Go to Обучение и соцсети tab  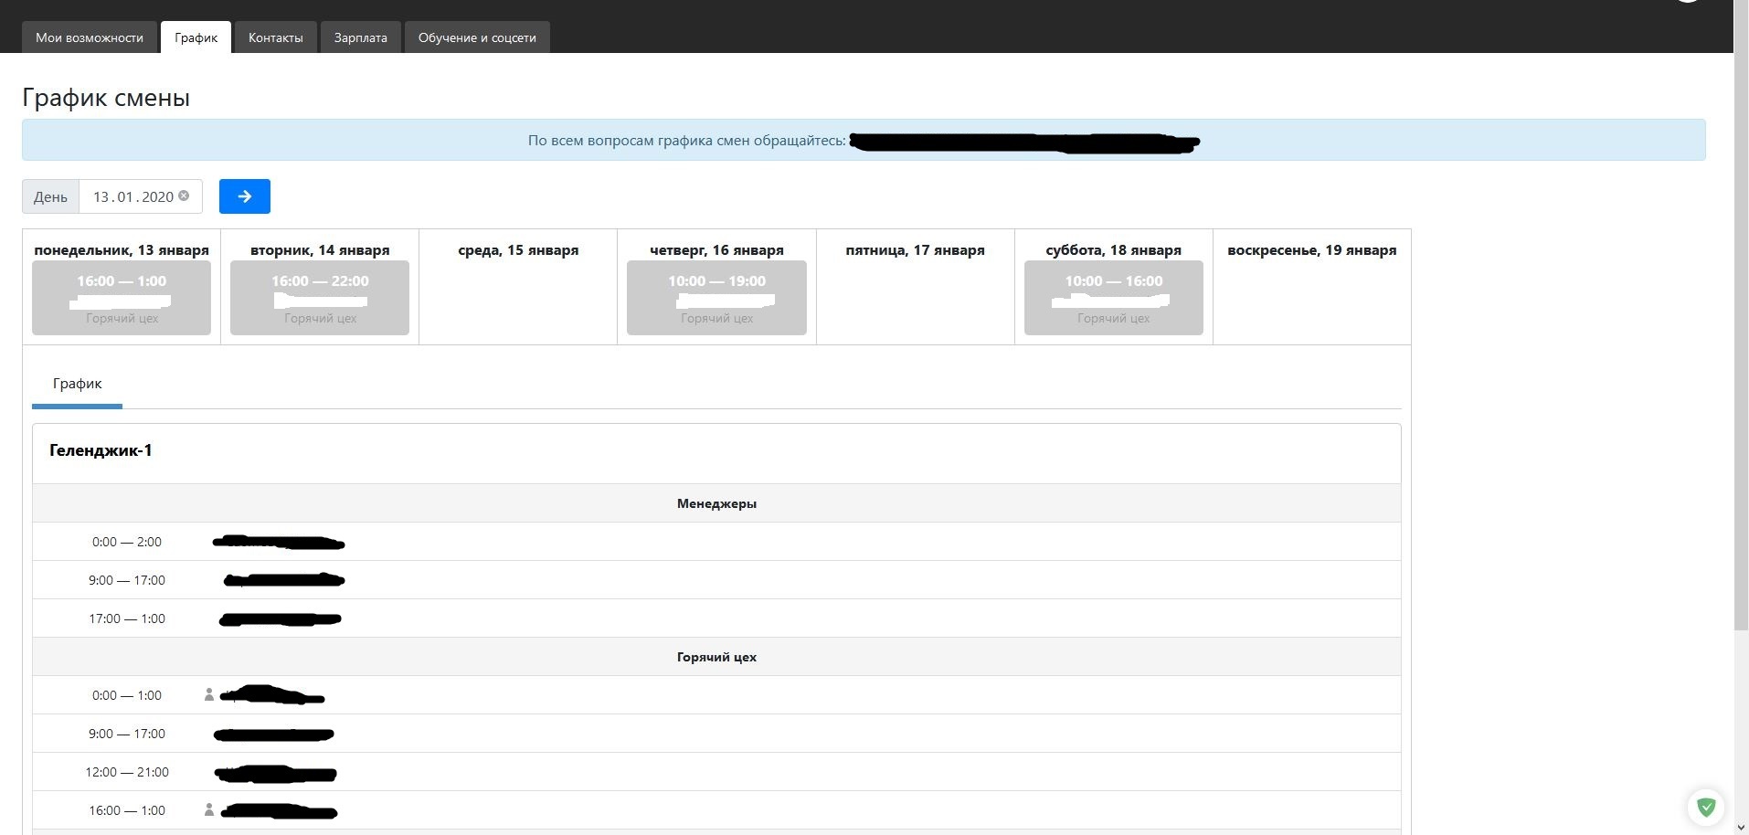477,37
